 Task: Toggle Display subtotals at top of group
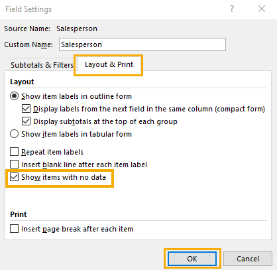tap(26, 121)
